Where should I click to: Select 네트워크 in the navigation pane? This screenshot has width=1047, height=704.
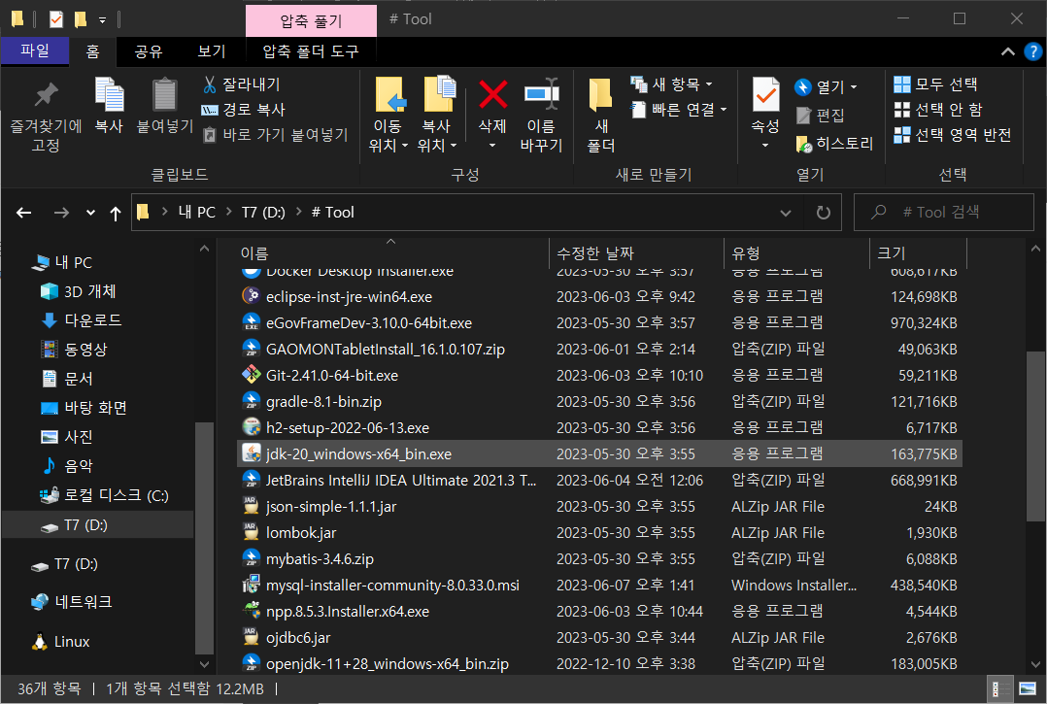(x=72, y=602)
